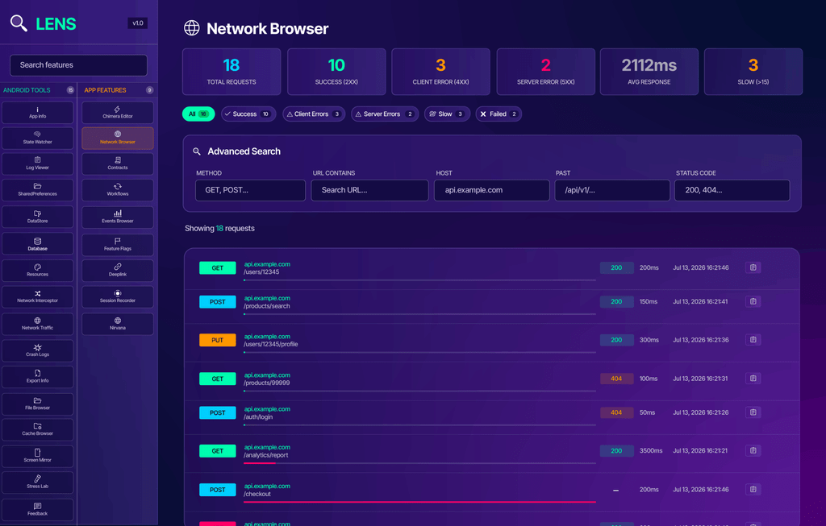
Task: Click the LENS logo
Action: pos(44,23)
